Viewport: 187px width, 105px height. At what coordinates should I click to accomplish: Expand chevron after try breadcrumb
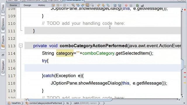71,103
